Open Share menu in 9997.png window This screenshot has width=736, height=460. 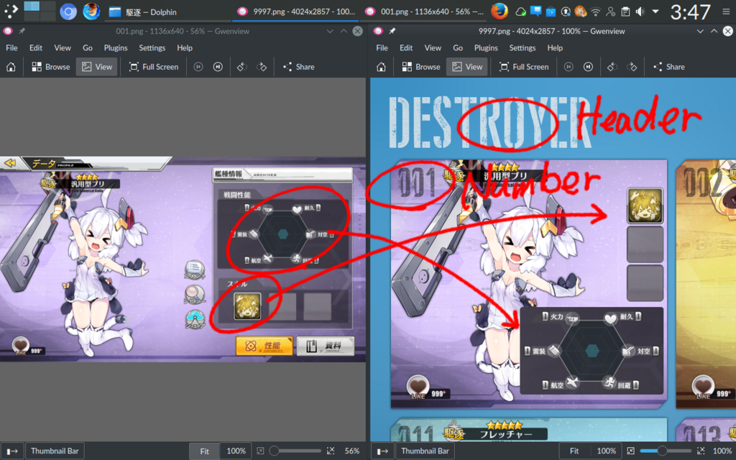669,67
